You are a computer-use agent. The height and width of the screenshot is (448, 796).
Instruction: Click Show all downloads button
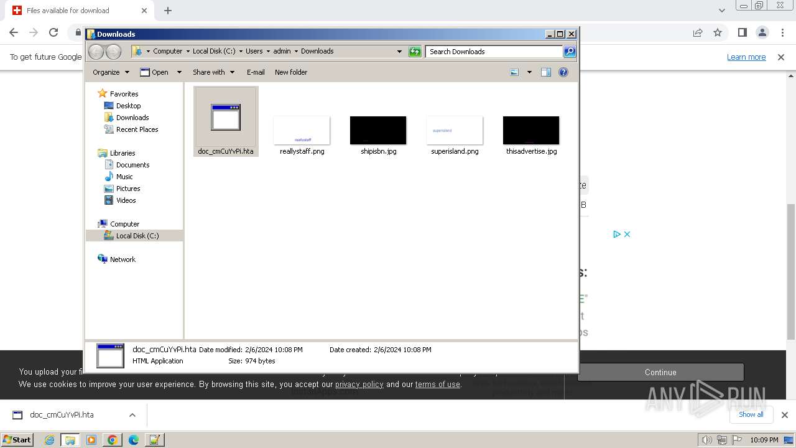click(x=751, y=414)
